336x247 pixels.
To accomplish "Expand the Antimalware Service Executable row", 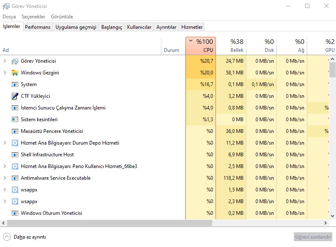I will (5, 178).
